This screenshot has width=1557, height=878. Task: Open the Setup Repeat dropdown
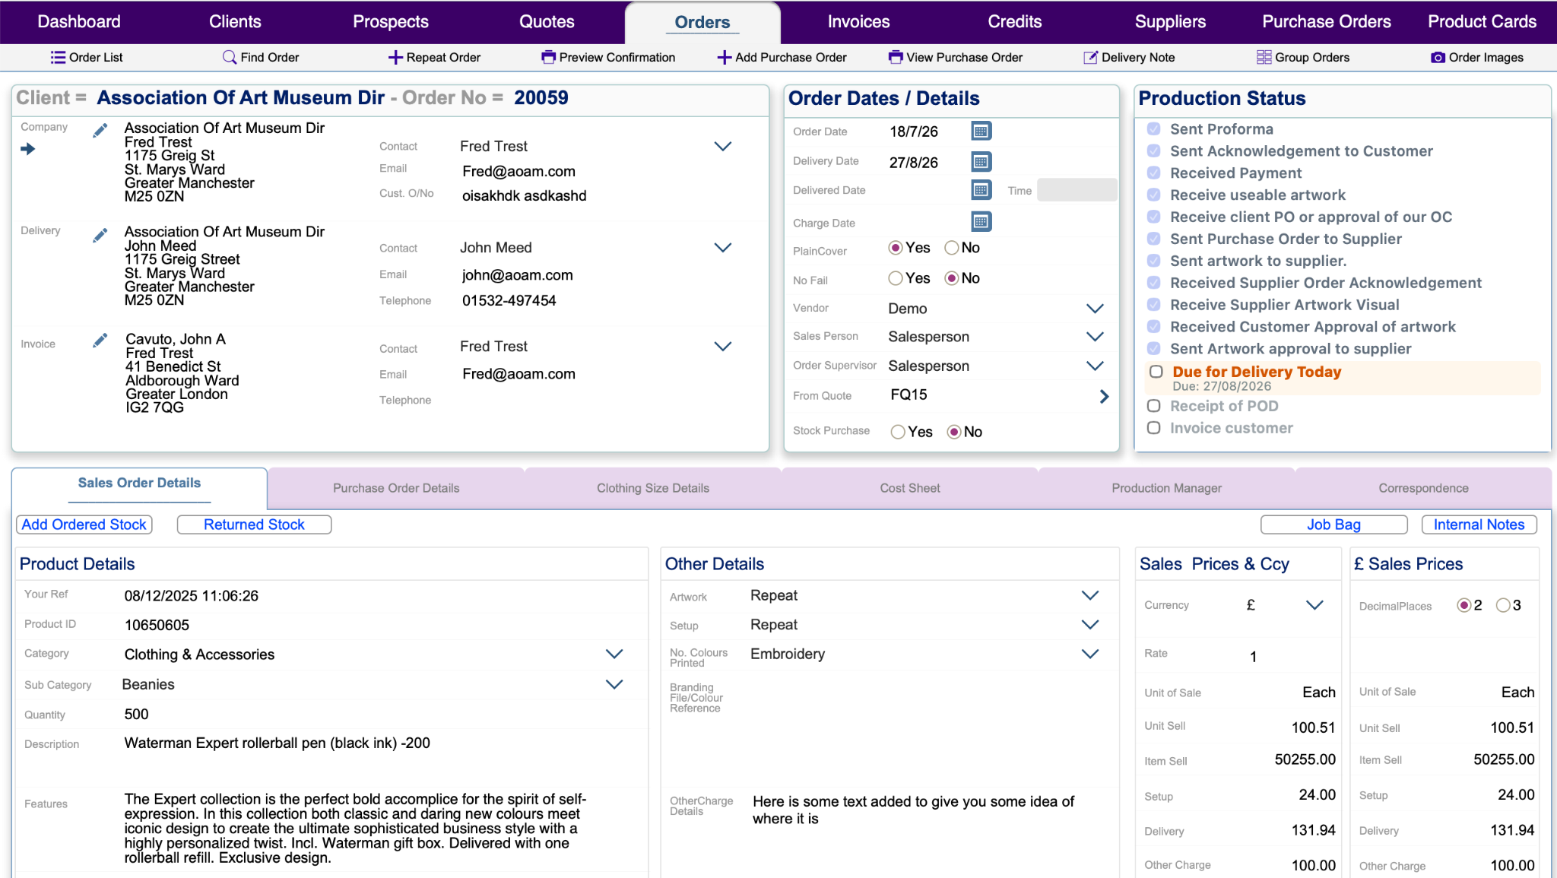[1089, 625]
